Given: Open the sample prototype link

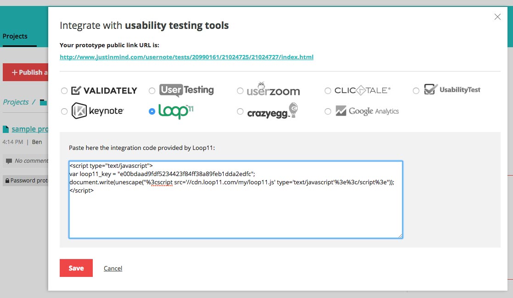Looking at the screenshot, I should tap(30, 129).
